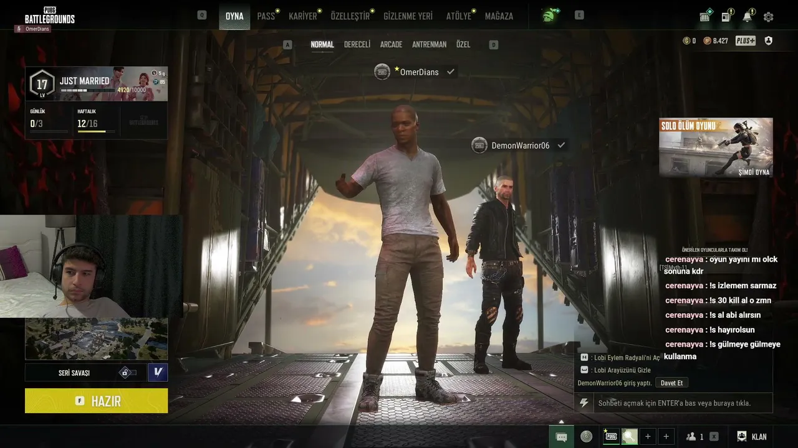The height and width of the screenshot is (448, 798).
Task: Open the inventory crate icon
Action: coord(706,16)
